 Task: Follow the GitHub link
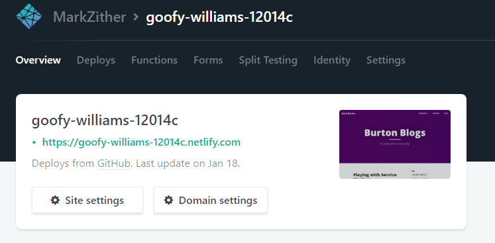point(114,164)
